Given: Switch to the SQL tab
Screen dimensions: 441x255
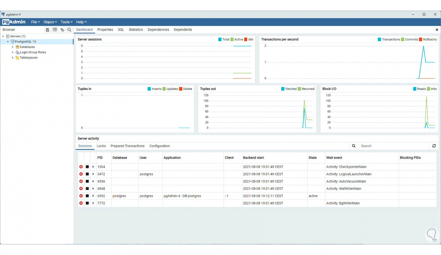Looking at the screenshot, I should click(x=121, y=30).
